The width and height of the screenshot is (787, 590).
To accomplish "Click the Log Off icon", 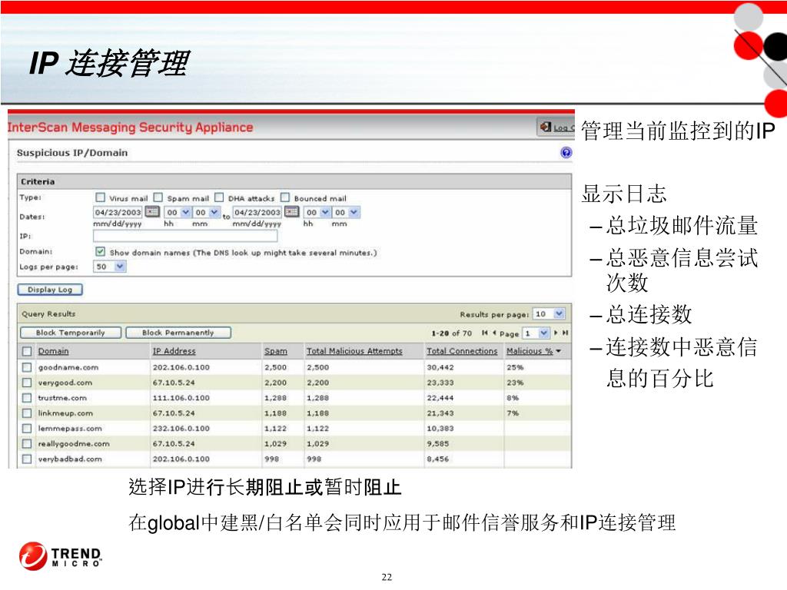I will (x=546, y=128).
